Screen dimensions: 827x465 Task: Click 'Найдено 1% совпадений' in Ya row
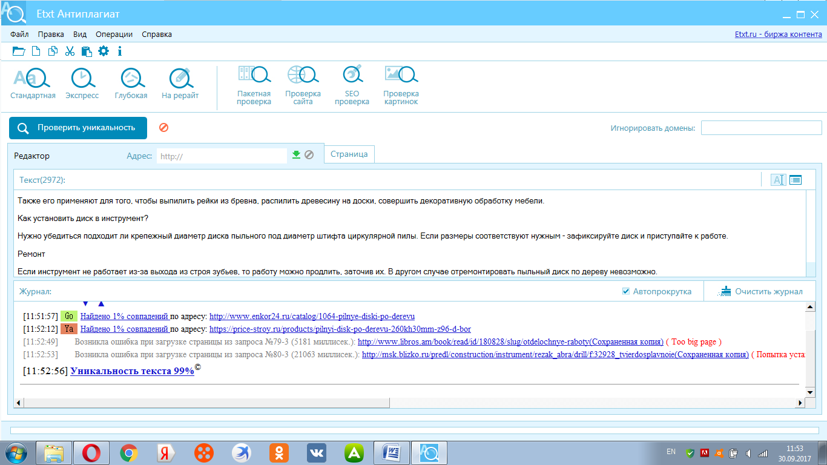(x=124, y=329)
